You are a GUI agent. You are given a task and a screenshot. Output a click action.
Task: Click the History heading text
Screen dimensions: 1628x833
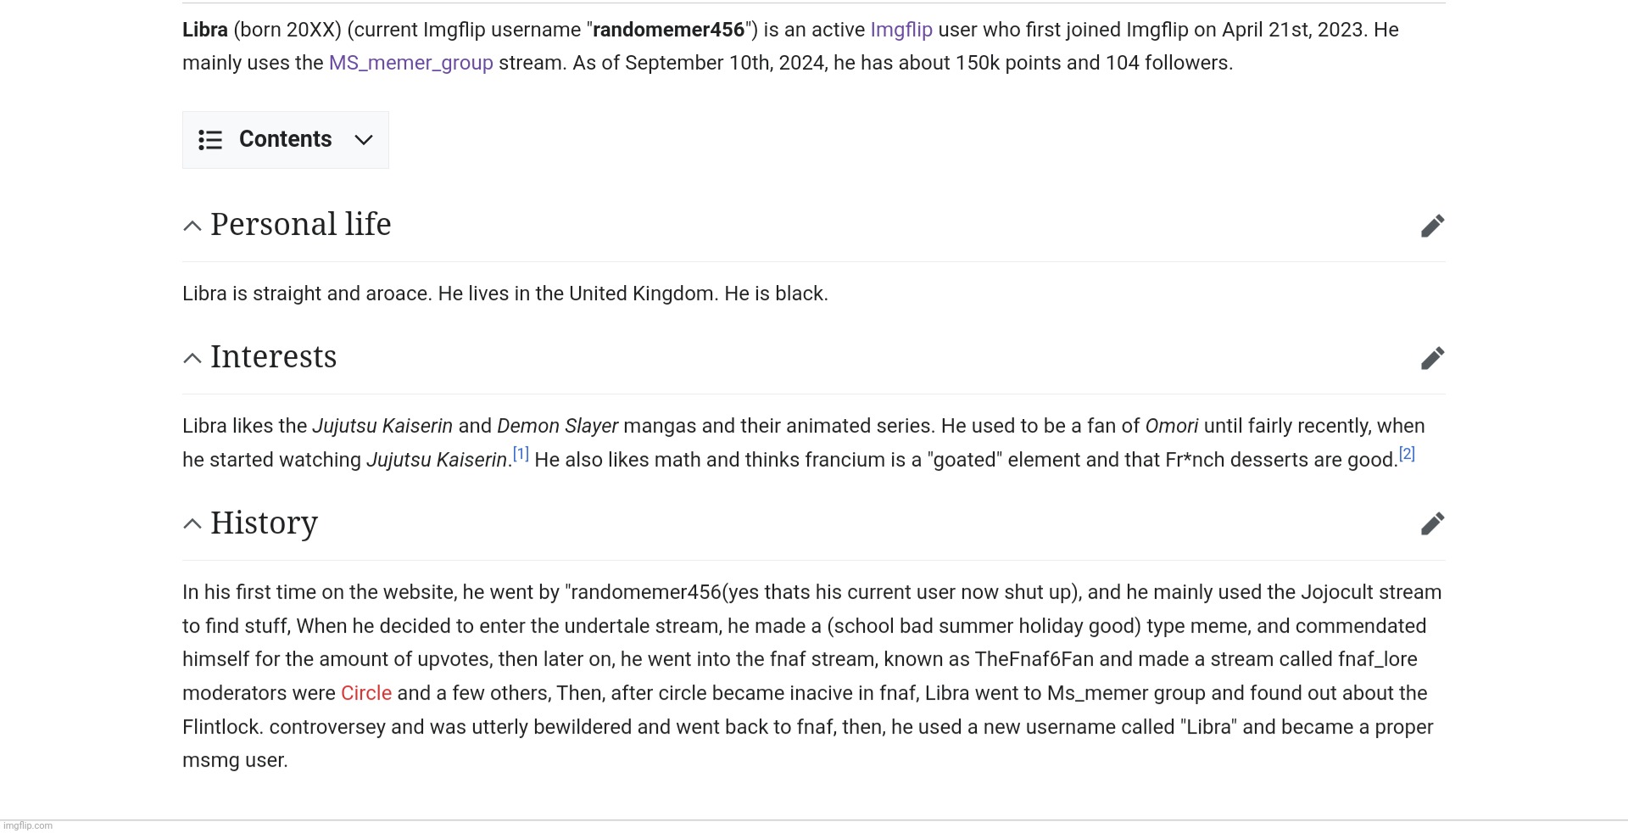pyautogui.click(x=265, y=523)
